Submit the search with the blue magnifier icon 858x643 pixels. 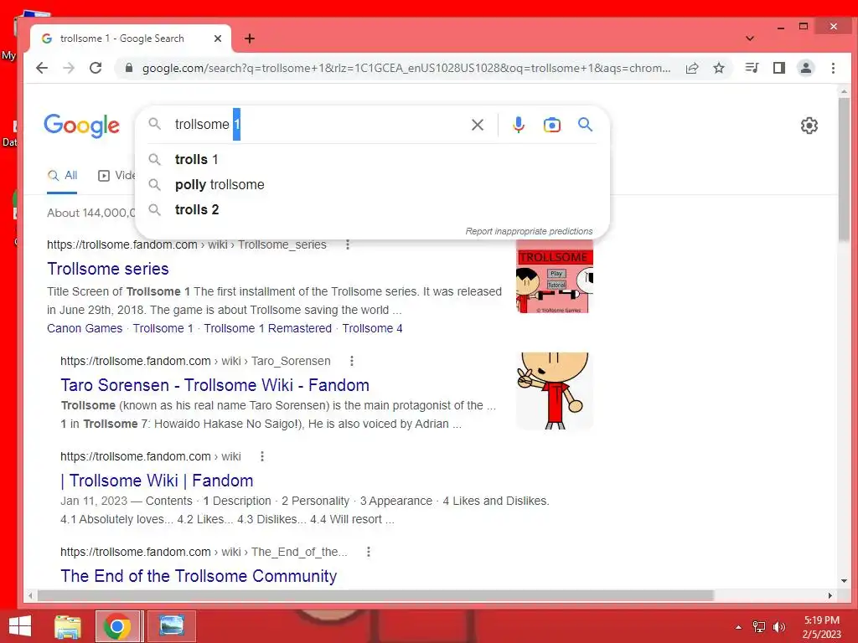[x=586, y=125]
